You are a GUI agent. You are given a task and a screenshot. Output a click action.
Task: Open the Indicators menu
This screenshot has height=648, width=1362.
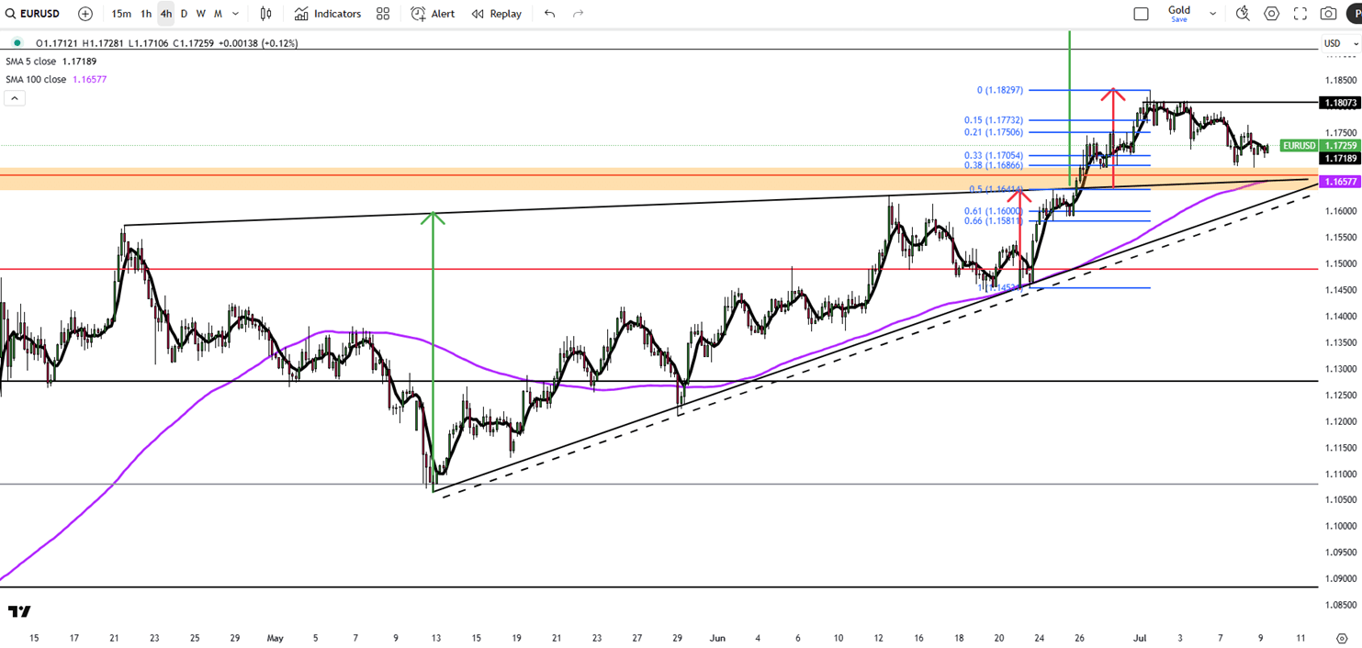[x=328, y=14]
